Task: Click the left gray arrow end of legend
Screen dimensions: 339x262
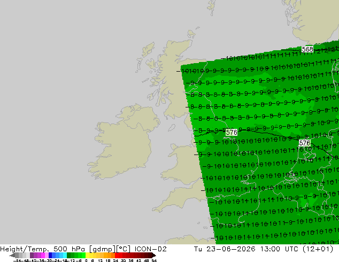Action: tap(12, 255)
